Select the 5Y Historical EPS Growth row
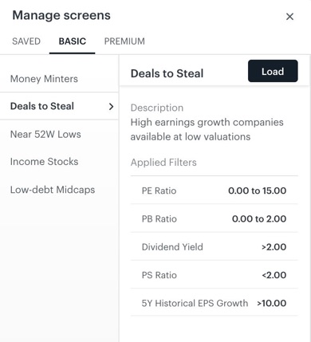This screenshot has height=342, width=311. click(214, 303)
